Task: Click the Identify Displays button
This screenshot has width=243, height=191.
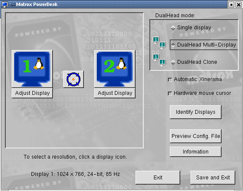Action: click(195, 112)
